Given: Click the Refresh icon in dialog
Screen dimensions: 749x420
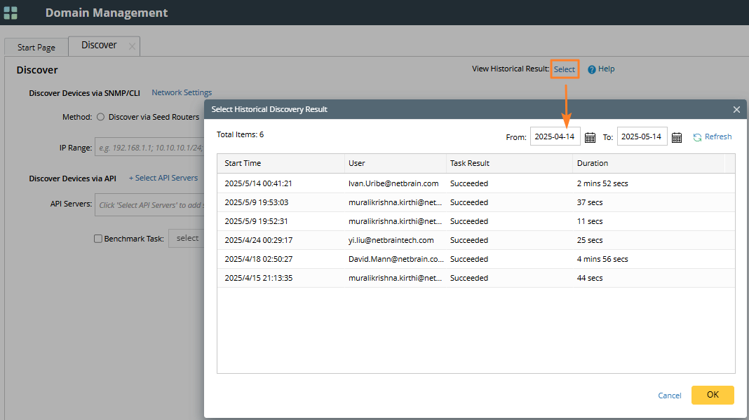Looking at the screenshot, I should (x=697, y=137).
